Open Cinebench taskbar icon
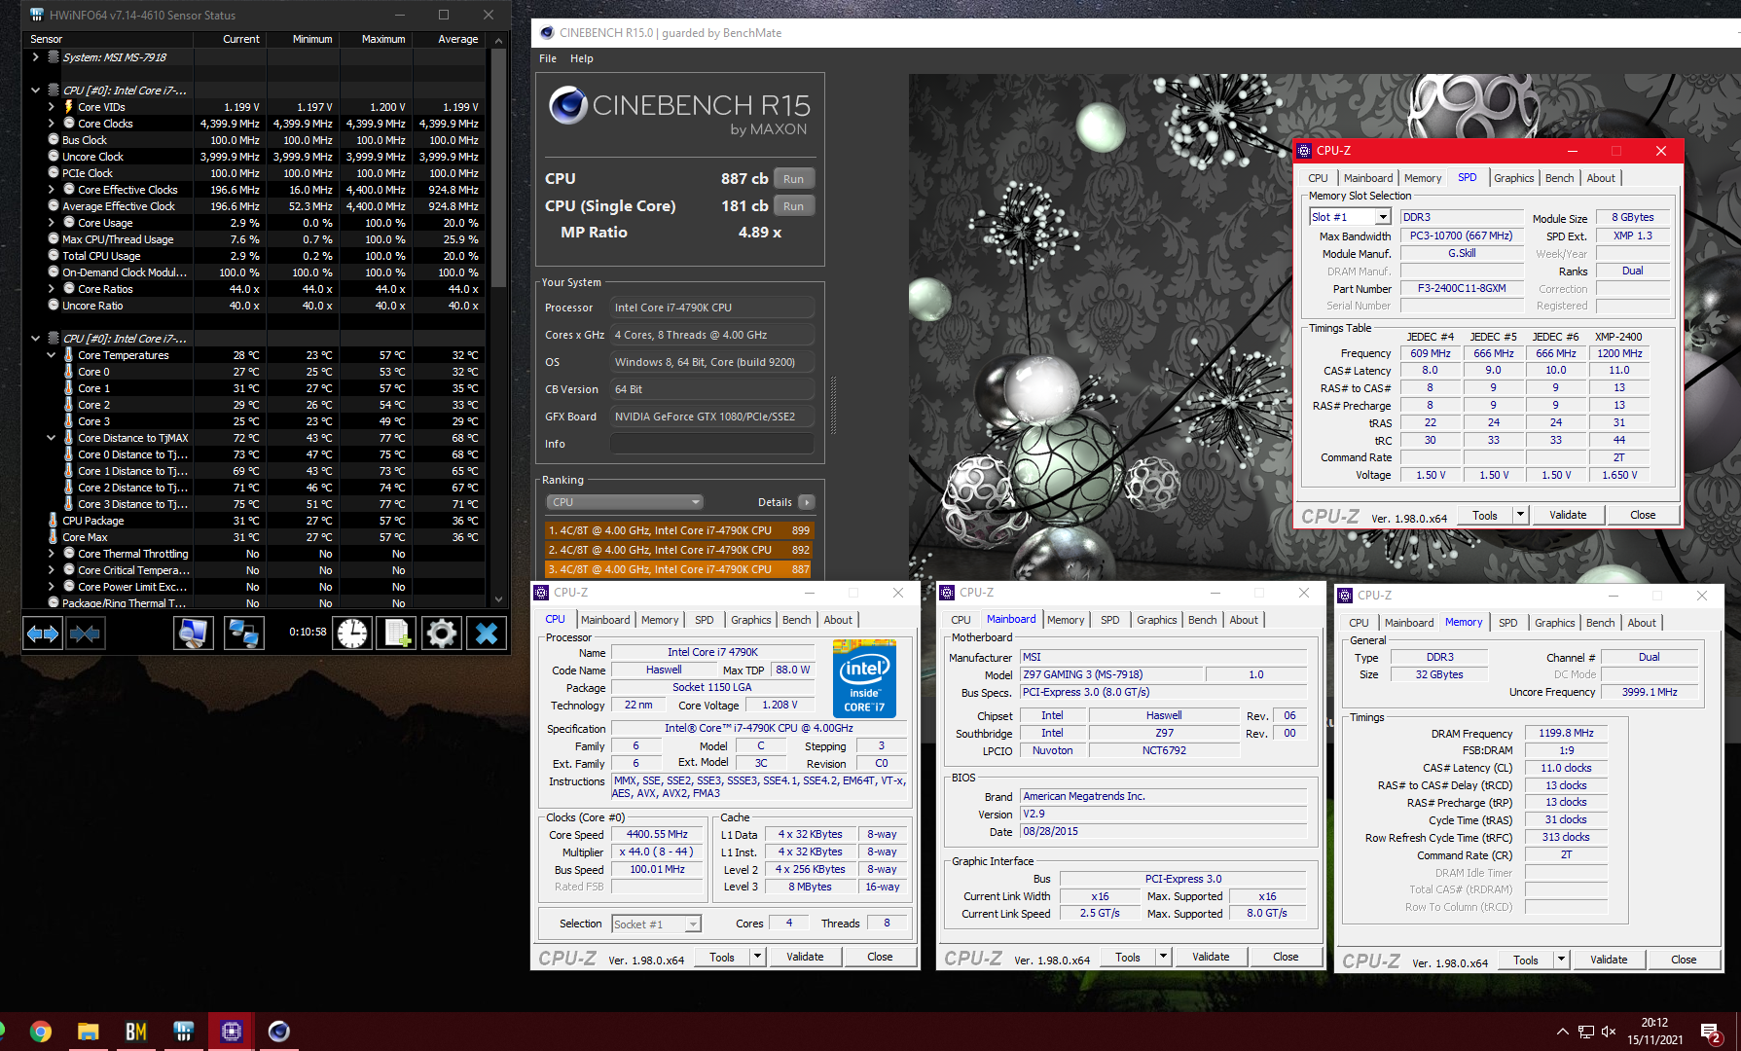Screen dimensions: 1741x1051 pos(278,1032)
